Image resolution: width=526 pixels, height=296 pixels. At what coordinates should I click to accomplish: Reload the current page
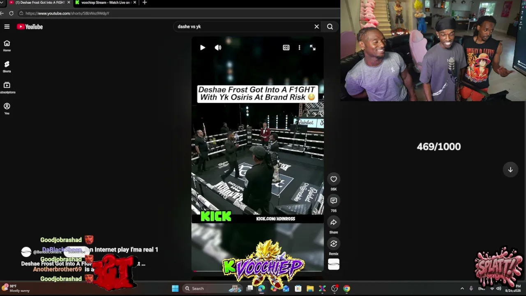(11, 13)
